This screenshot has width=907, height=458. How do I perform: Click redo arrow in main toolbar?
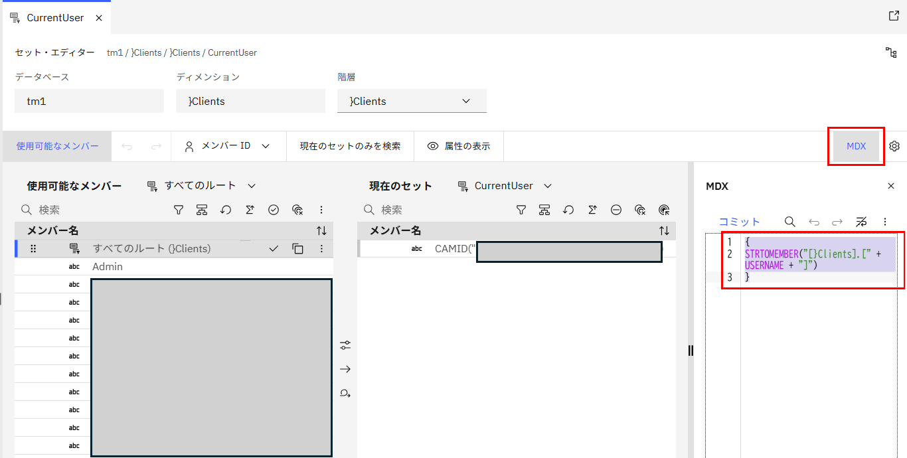click(156, 146)
